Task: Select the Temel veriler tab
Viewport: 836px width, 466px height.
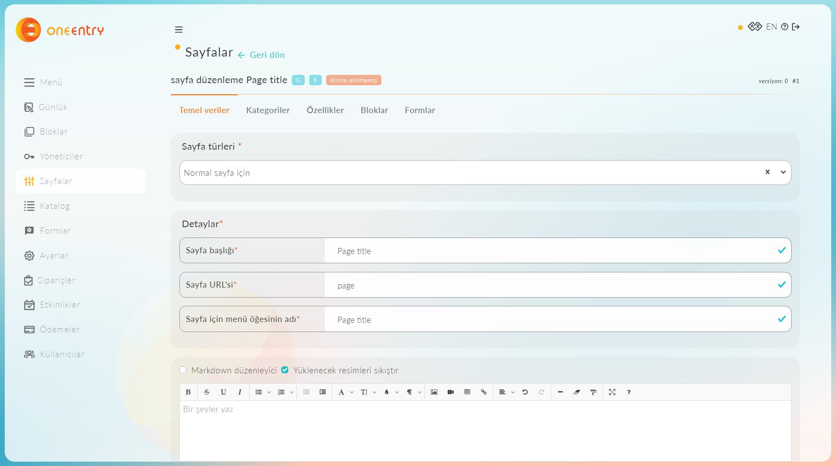Action: coord(204,110)
